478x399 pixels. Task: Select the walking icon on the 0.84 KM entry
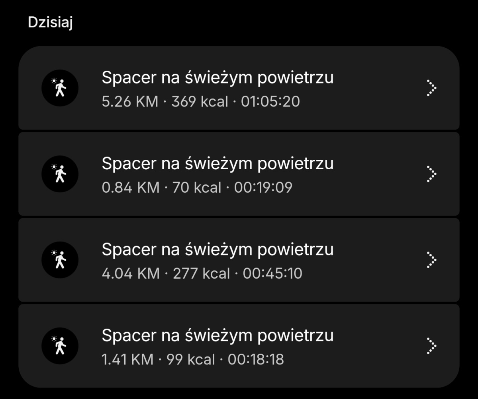coord(60,174)
